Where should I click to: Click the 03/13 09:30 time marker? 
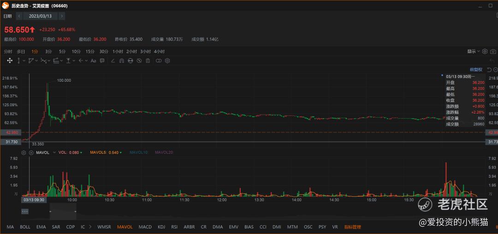[x=33, y=200]
